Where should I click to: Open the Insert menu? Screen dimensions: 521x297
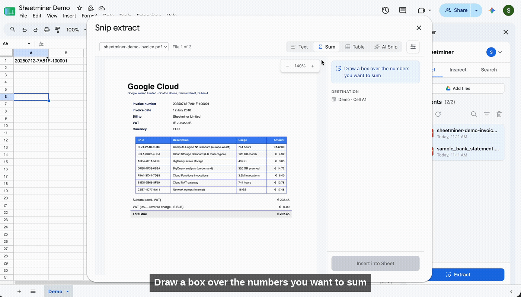click(70, 16)
